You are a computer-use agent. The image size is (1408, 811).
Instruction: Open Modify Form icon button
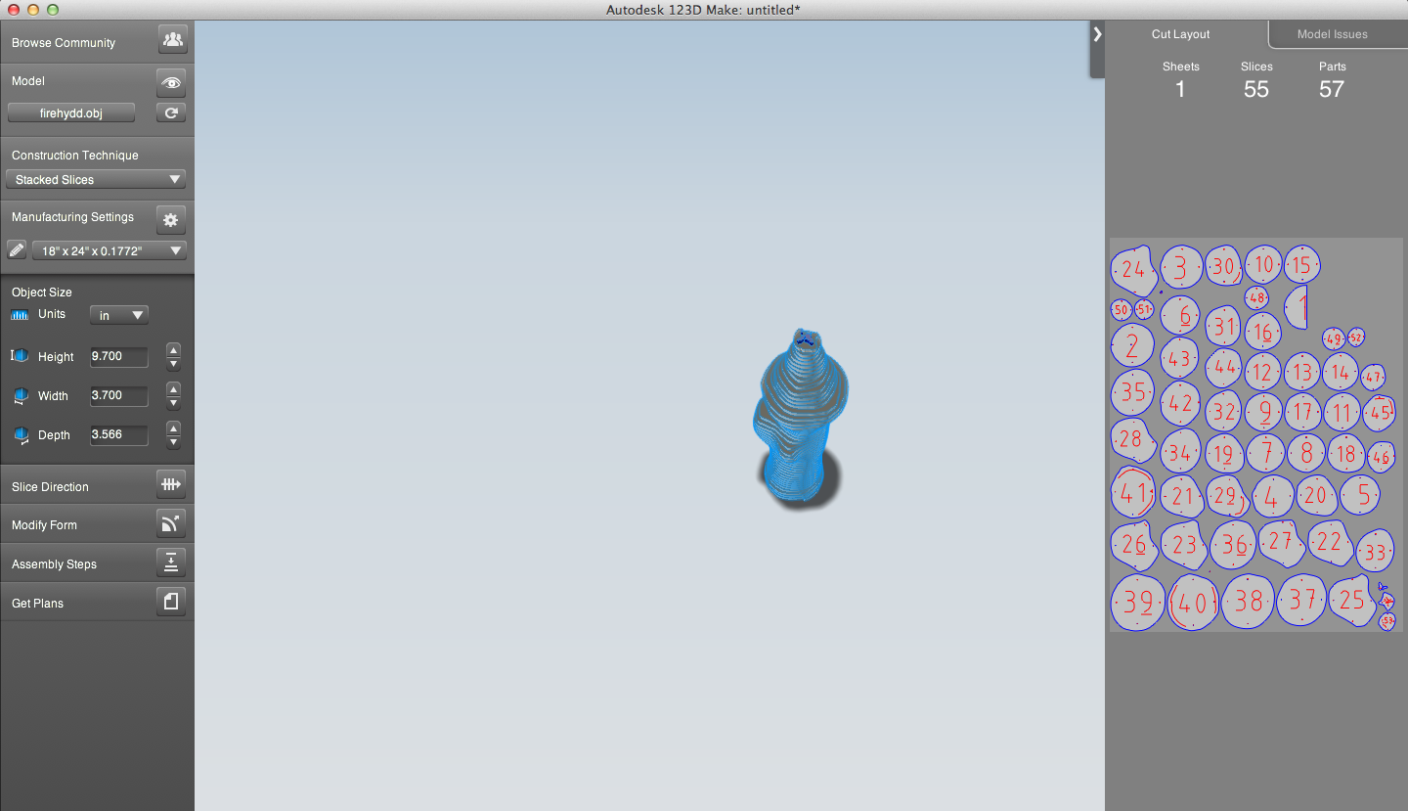[171, 523]
